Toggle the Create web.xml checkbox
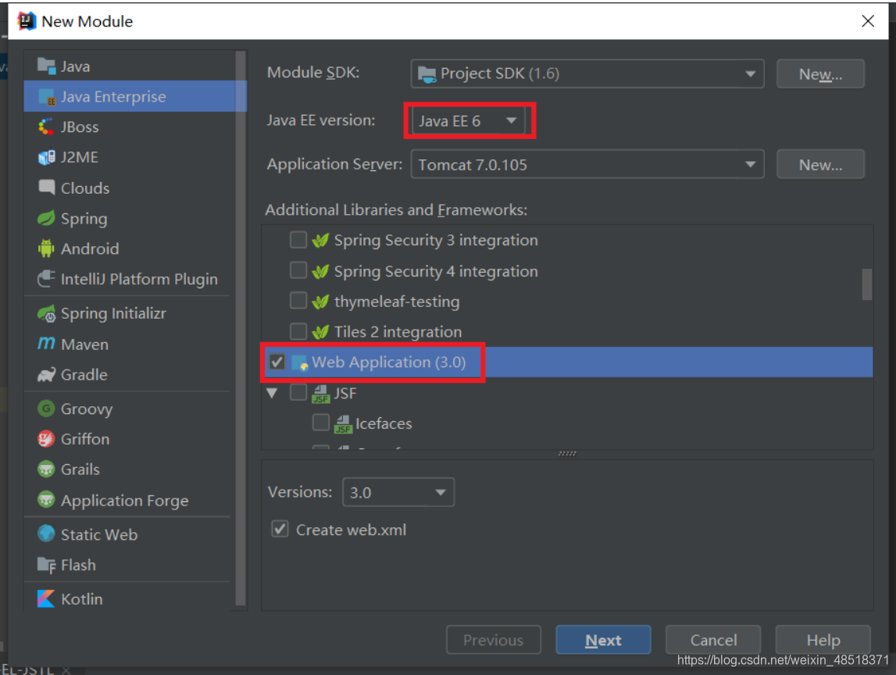The height and width of the screenshot is (675, 896). coord(280,529)
